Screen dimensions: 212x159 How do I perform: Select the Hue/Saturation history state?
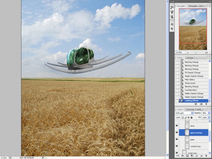coord(193,90)
